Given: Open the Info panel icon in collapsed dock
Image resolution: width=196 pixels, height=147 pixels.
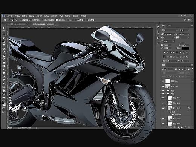Looking at the screenshot, I should click(x=158, y=38).
